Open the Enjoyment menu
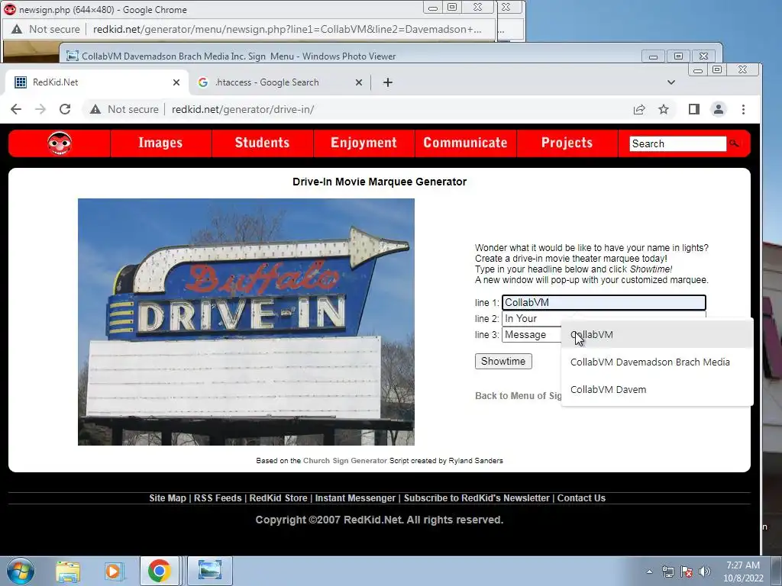The image size is (782, 586). (x=364, y=143)
